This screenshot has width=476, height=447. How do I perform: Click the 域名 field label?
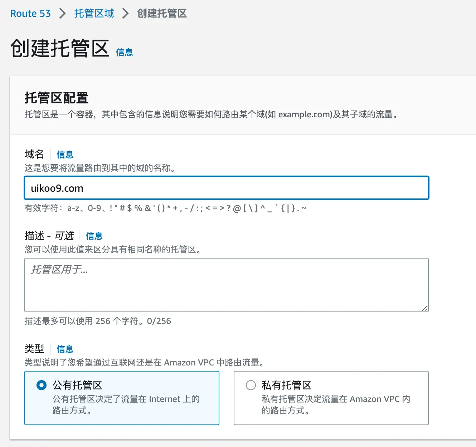[x=34, y=154]
